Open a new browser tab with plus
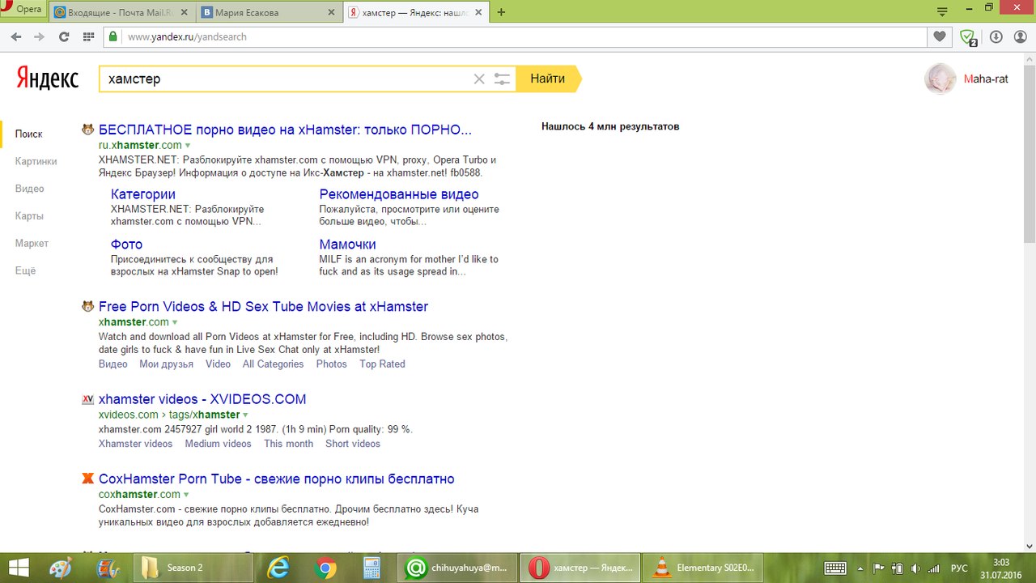The width and height of the screenshot is (1036, 583). pos(501,12)
